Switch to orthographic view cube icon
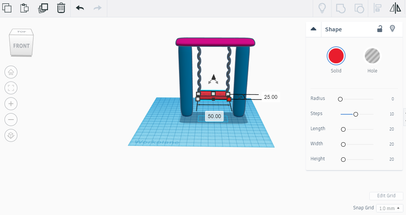 click(11, 135)
